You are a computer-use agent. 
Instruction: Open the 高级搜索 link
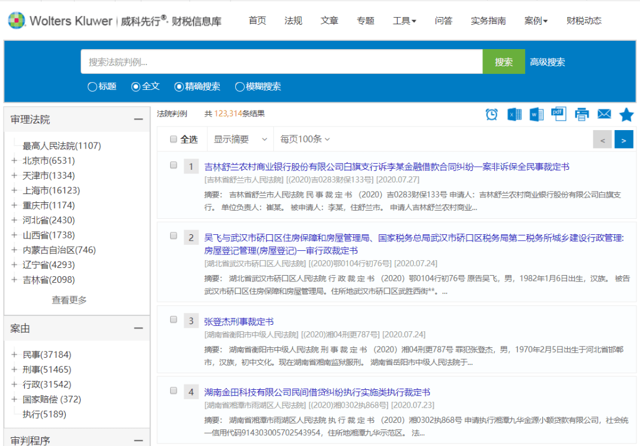tap(547, 62)
